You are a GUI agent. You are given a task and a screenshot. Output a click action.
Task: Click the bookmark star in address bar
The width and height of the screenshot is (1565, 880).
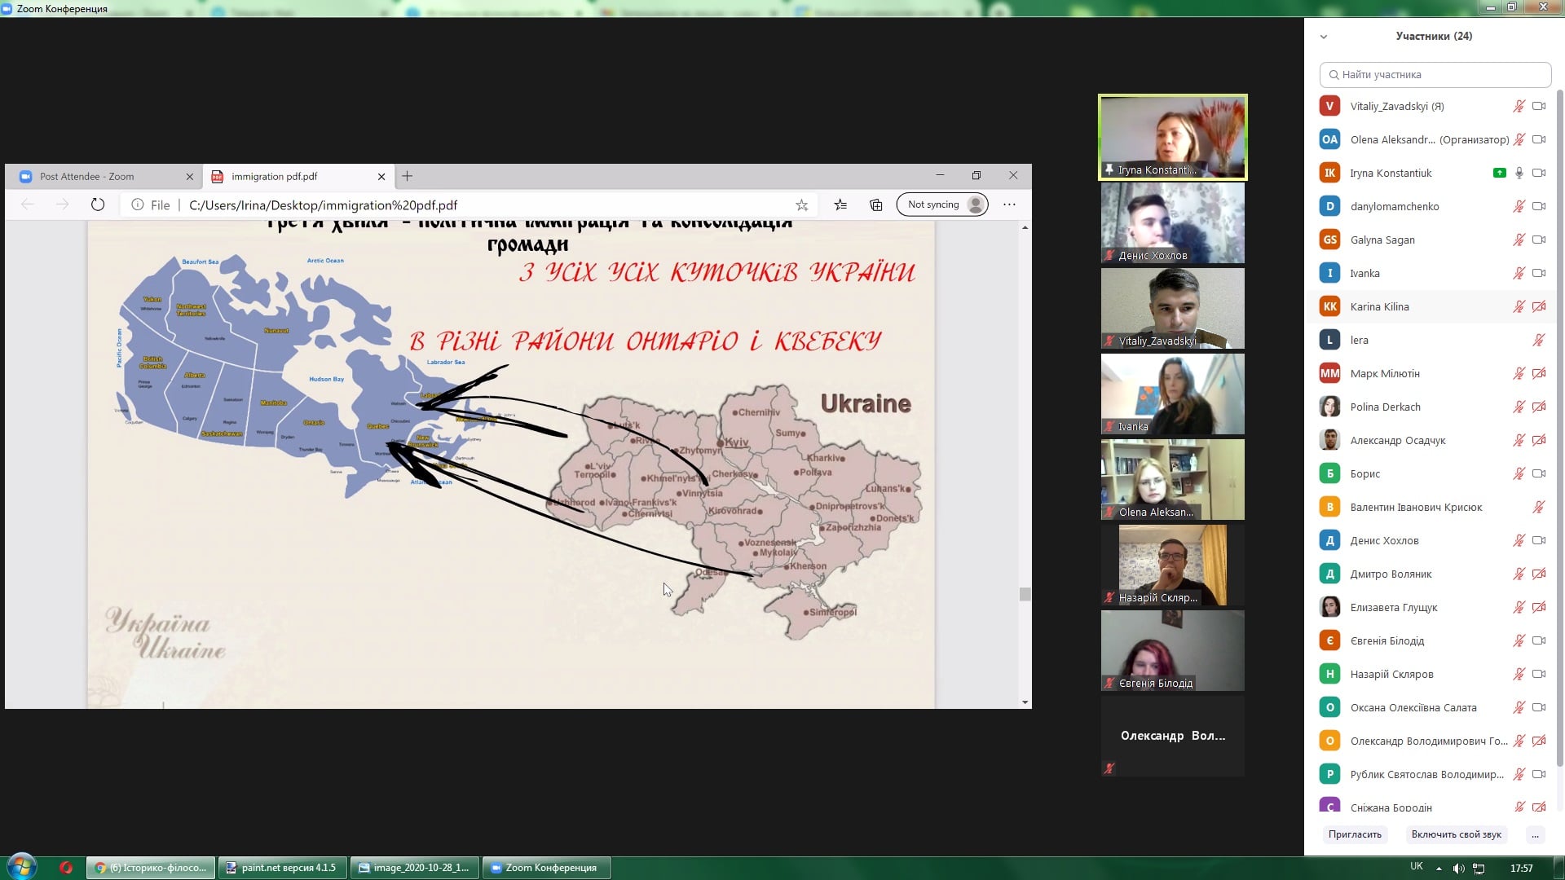point(802,205)
